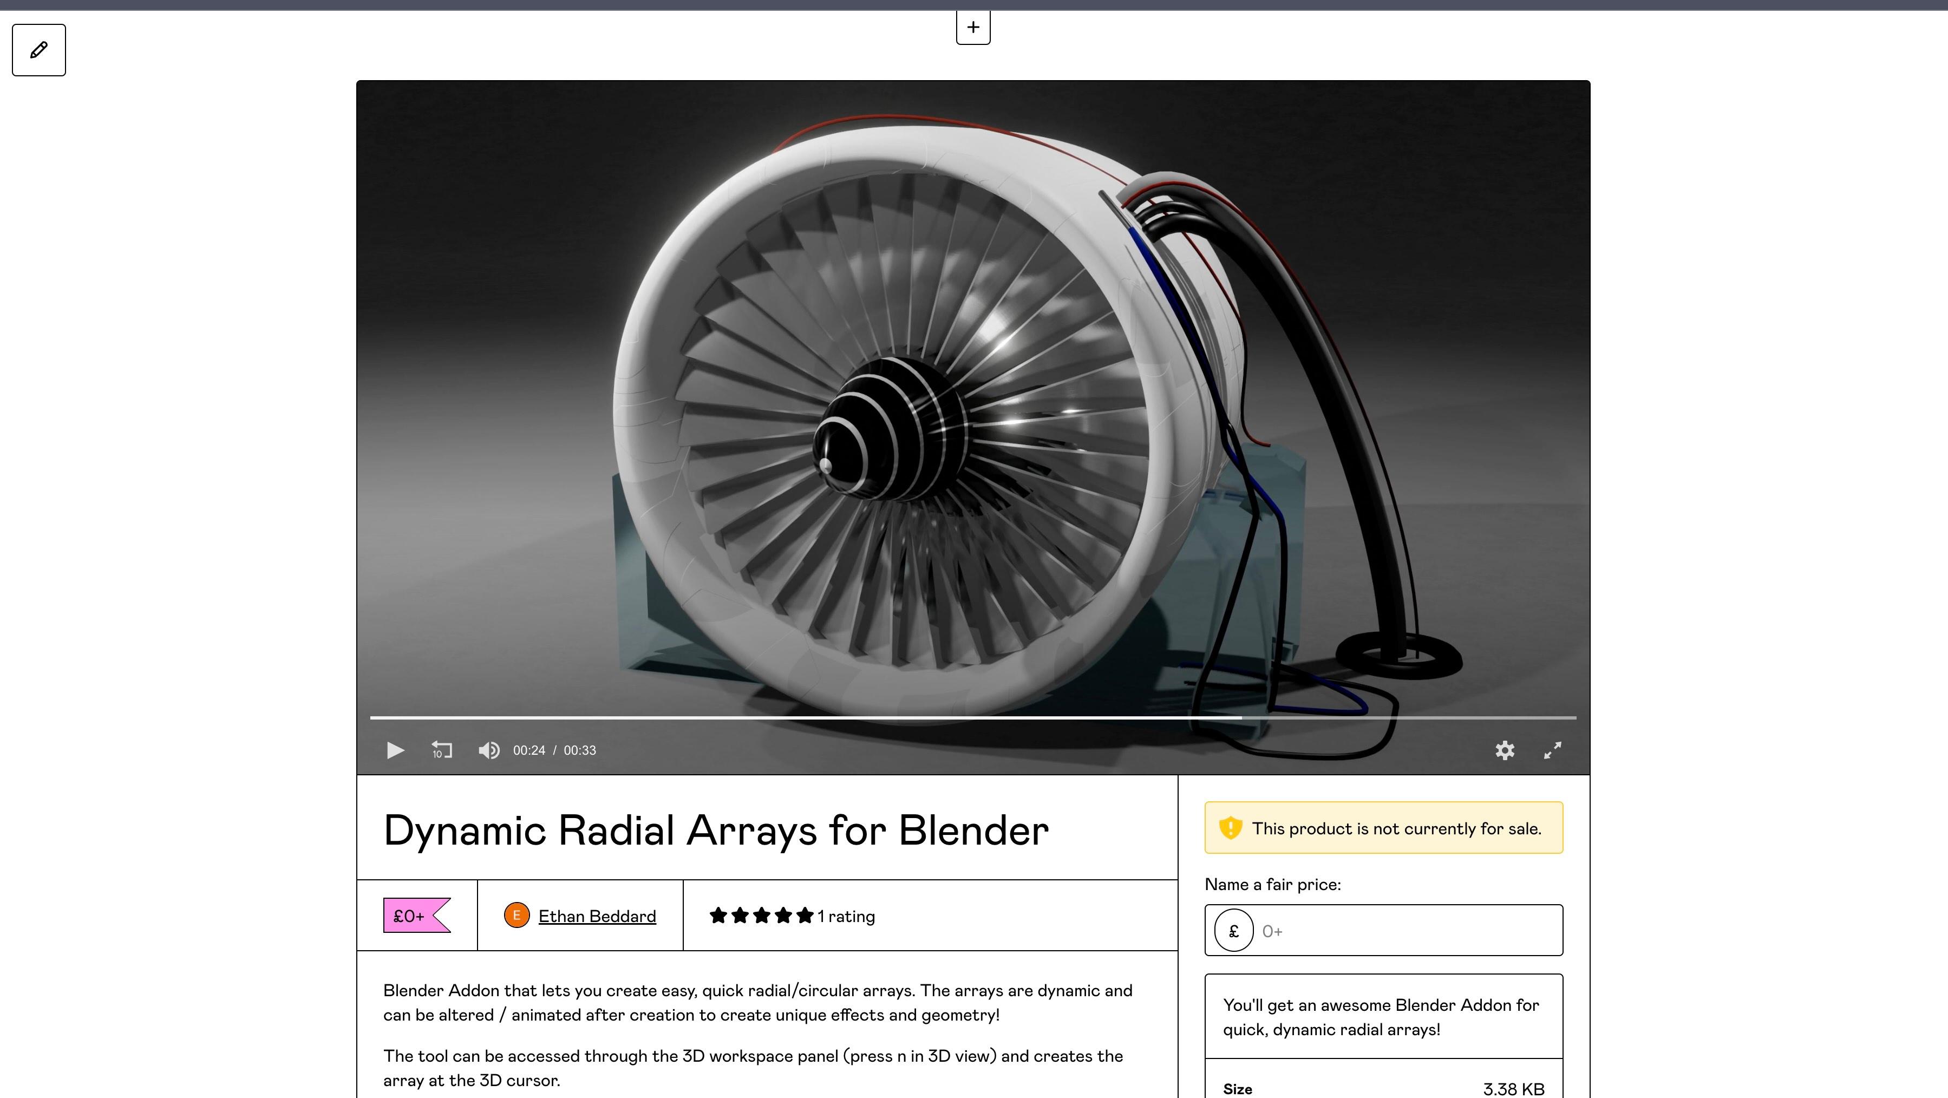Click the 3.38 KB size value
The image size is (1948, 1098).
pyautogui.click(x=1513, y=1089)
